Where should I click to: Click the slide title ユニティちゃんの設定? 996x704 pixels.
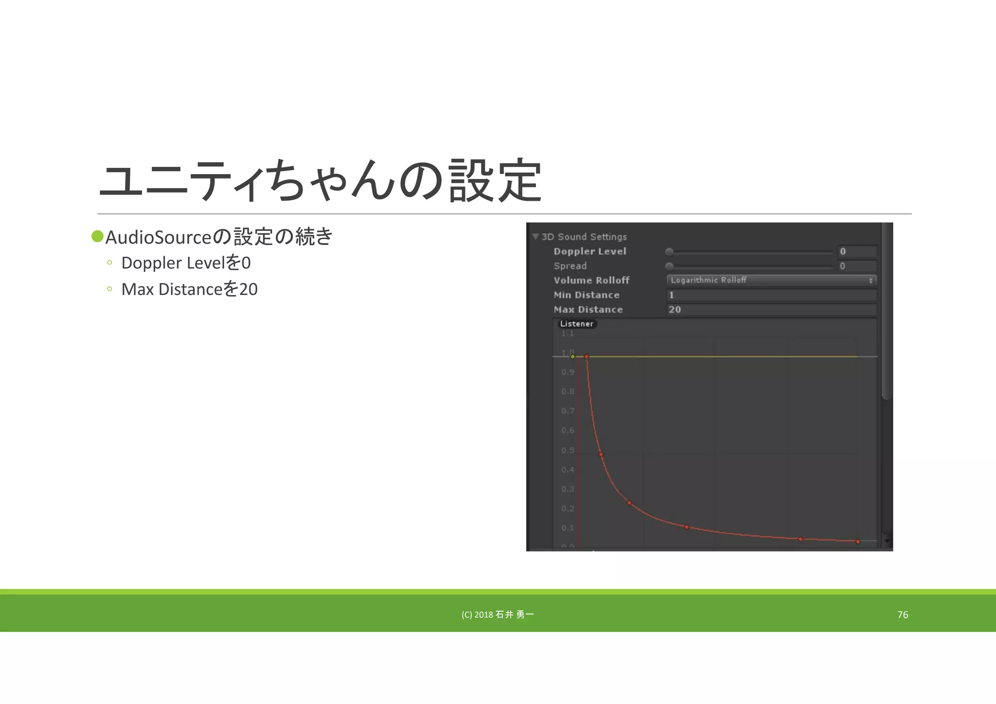320,180
